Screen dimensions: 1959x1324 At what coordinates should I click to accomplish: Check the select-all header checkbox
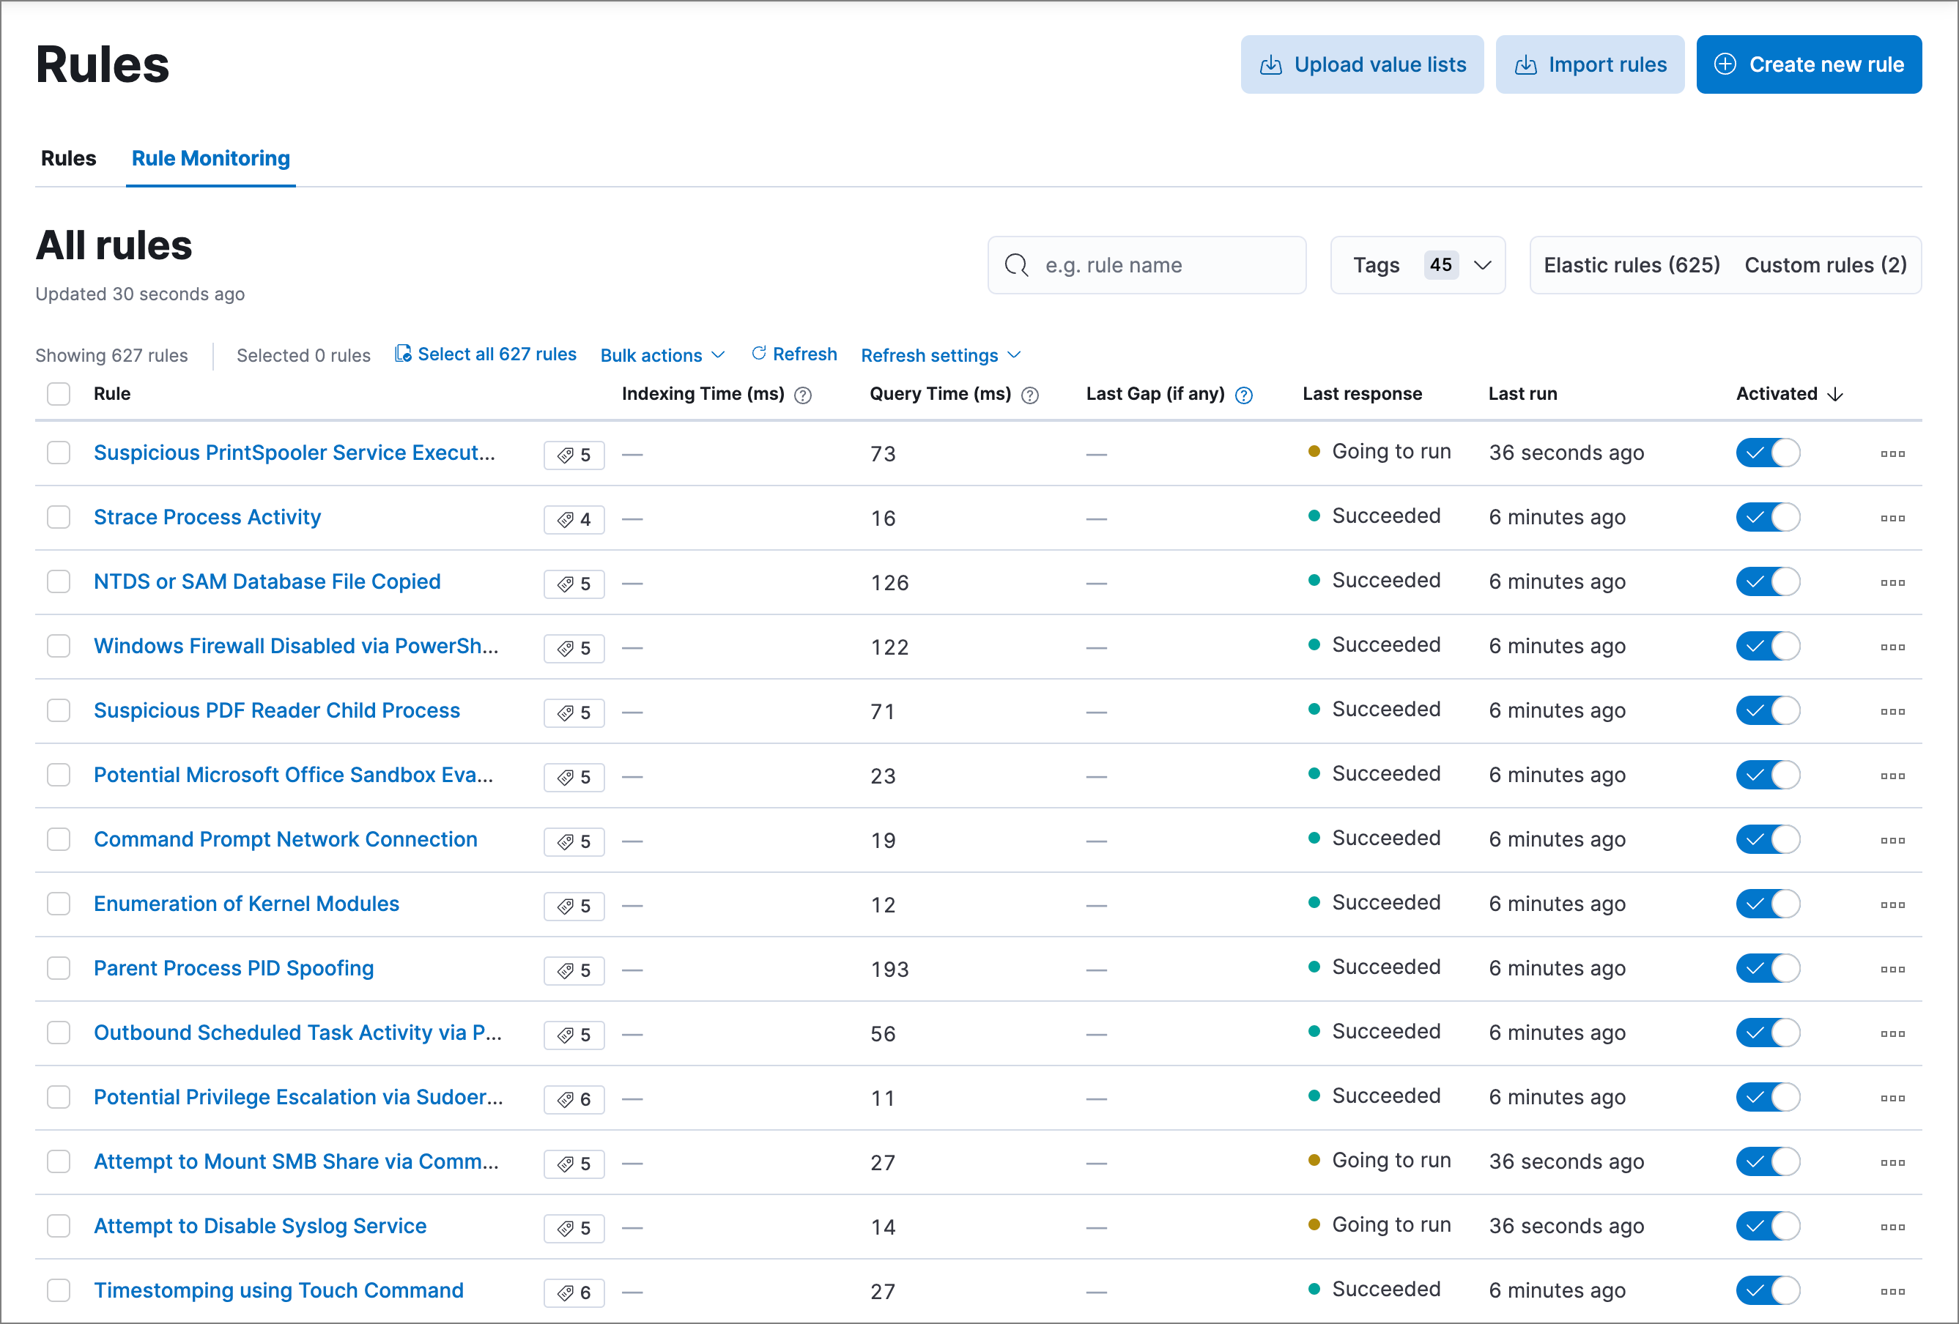tap(58, 393)
